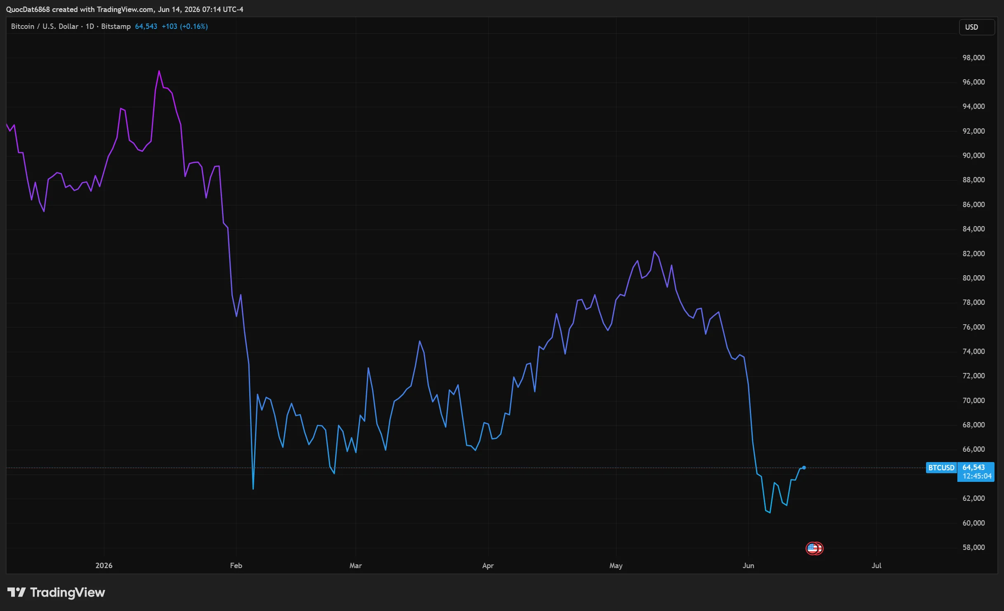Click the 12:45:04 countdown timer

pyautogui.click(x=977, y=476)
